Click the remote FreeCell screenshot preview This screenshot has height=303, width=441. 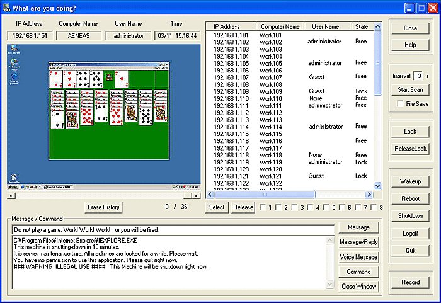pos(104,117)
